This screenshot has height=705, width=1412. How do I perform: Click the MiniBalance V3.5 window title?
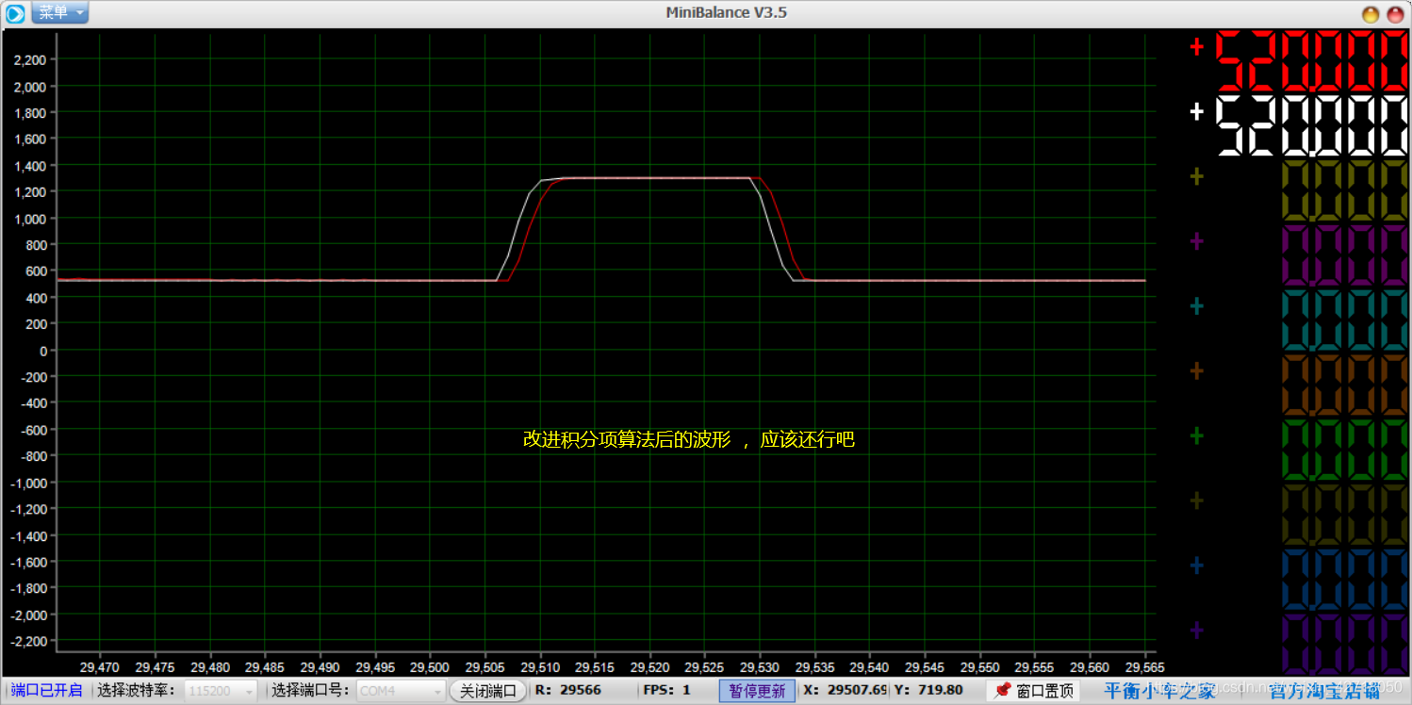tap(727, 12)
